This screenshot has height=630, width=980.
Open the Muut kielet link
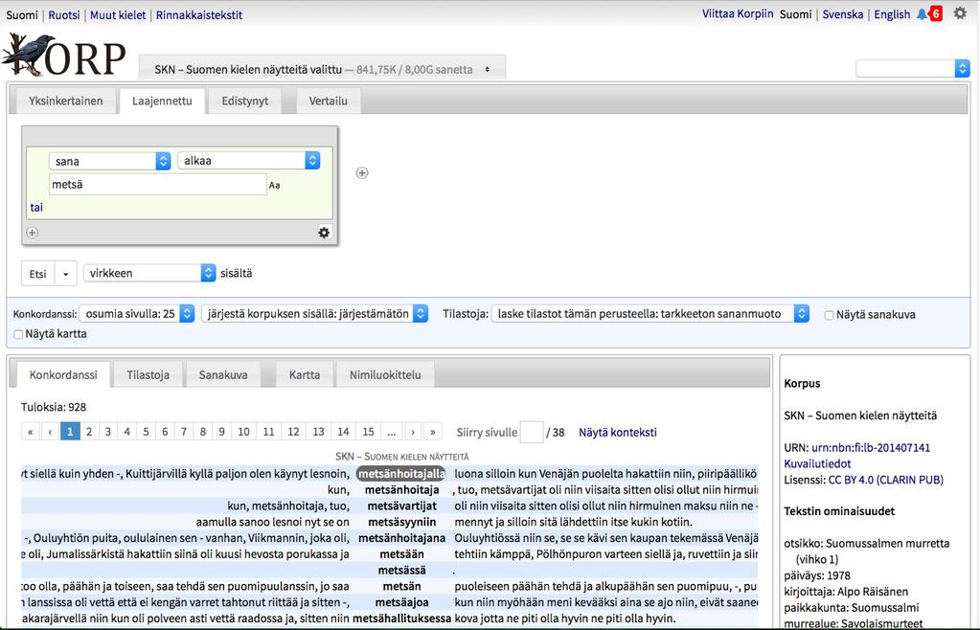coord(118,15)
